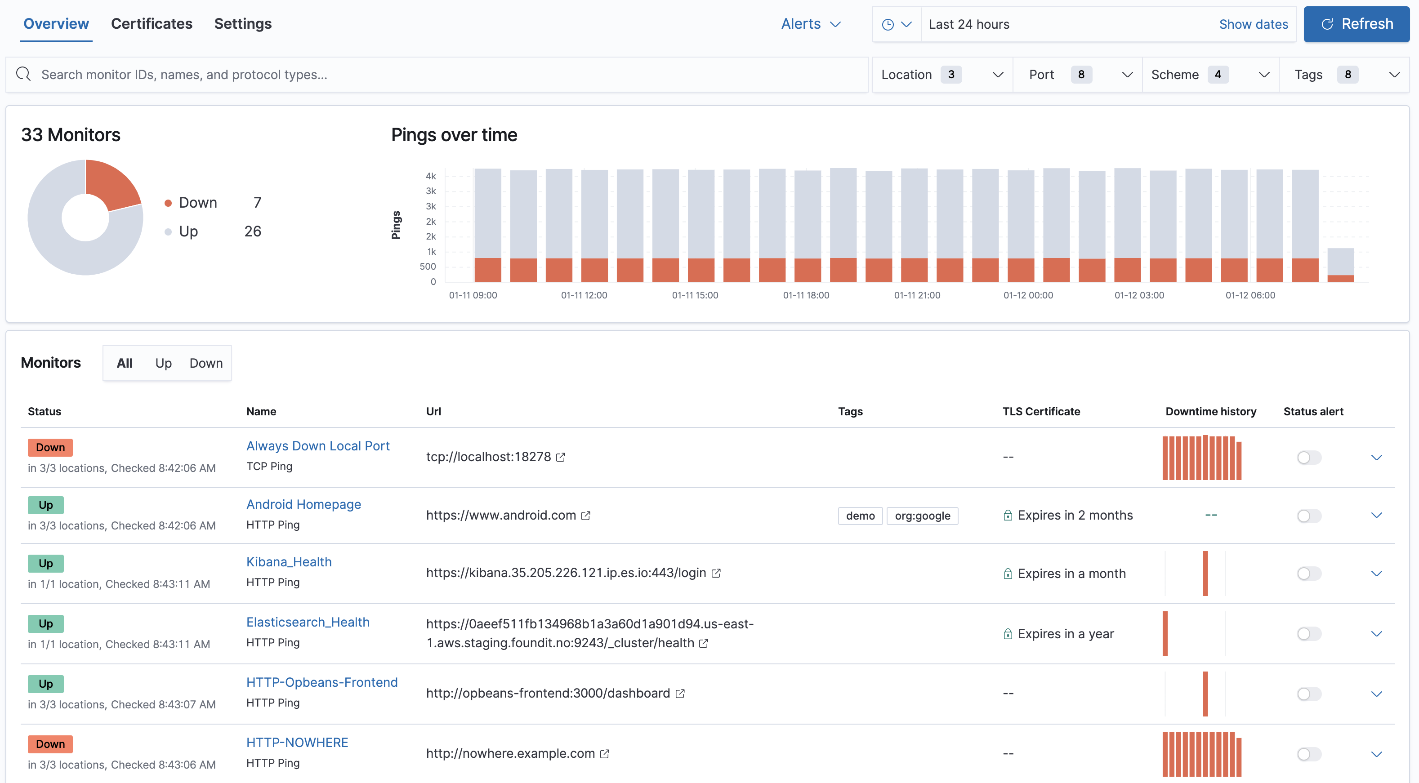Image resolution: width=1419 pixels, height=783 pixels.
Task: Click the Show dates link
Action: tap(1254, 24)
